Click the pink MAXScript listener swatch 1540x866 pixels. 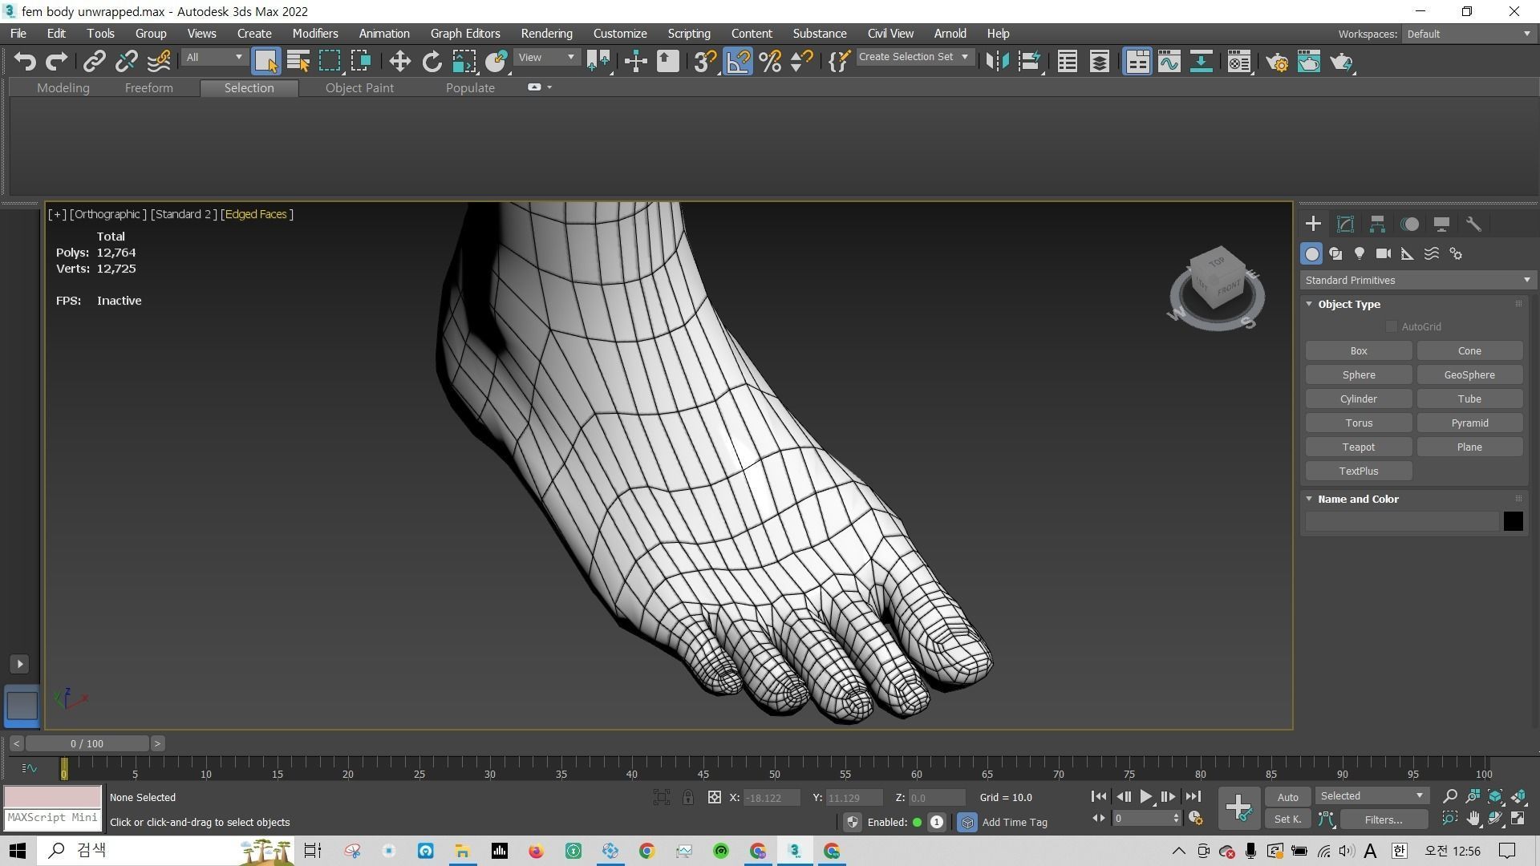click(x=53, y=796)
